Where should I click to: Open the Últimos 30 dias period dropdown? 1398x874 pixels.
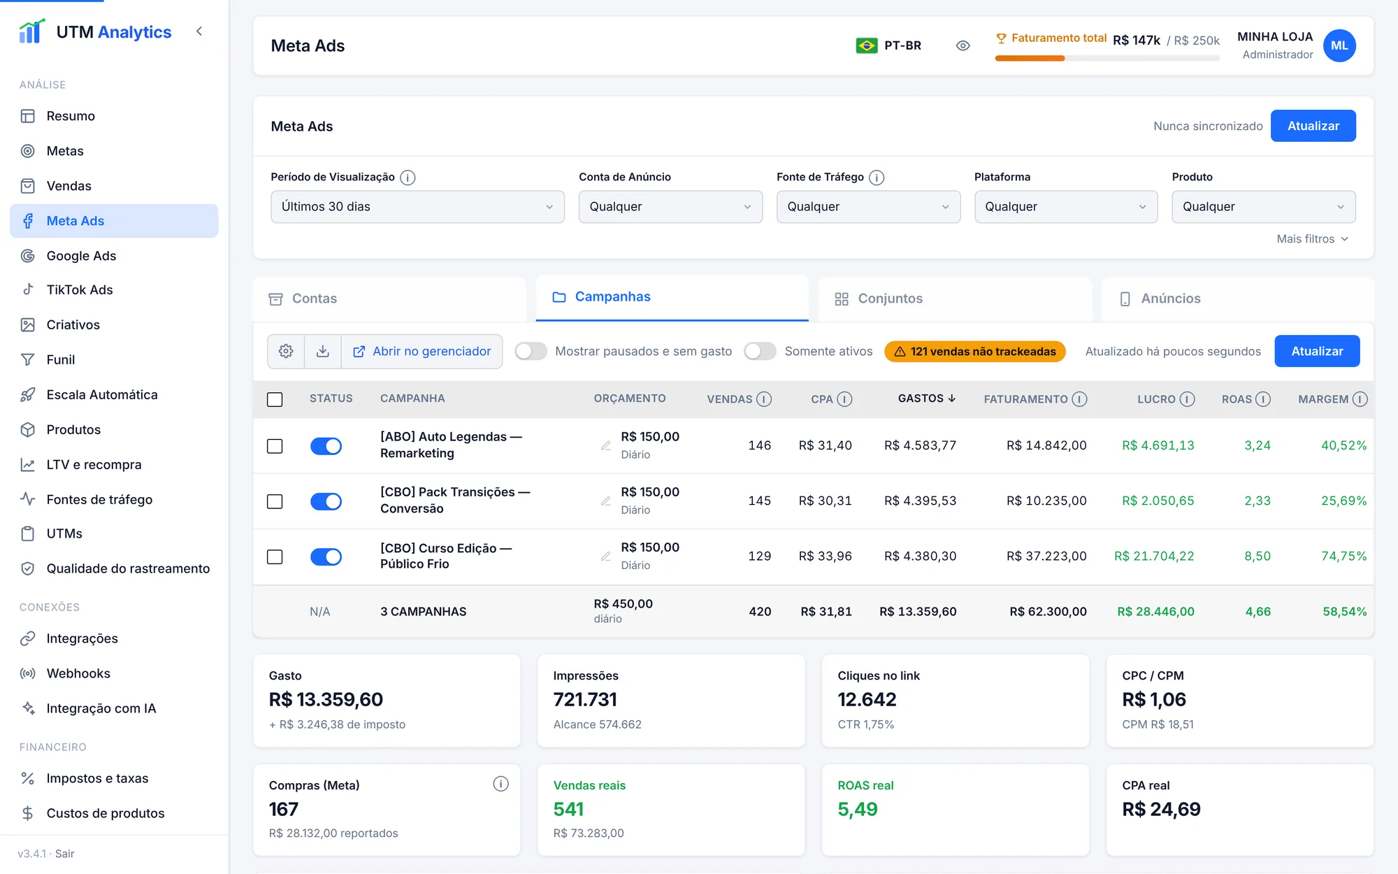(417, 207)
